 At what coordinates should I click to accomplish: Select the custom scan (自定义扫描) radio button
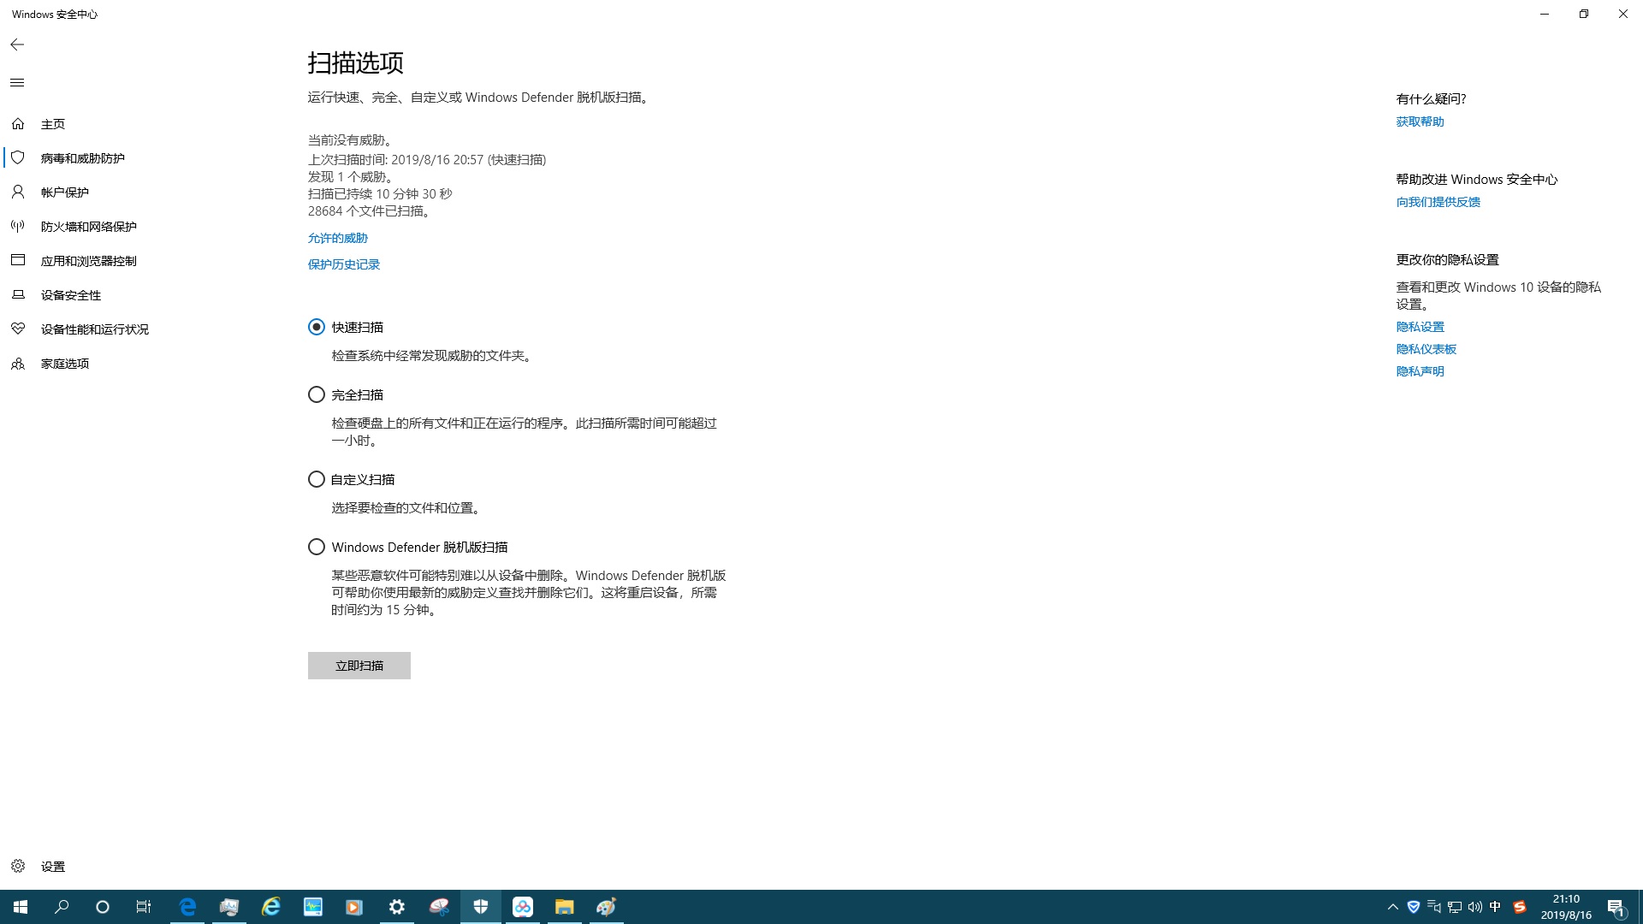tap(317, 479)
